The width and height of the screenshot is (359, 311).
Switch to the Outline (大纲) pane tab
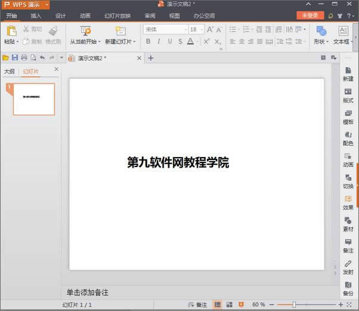click(x=10, y=71)
